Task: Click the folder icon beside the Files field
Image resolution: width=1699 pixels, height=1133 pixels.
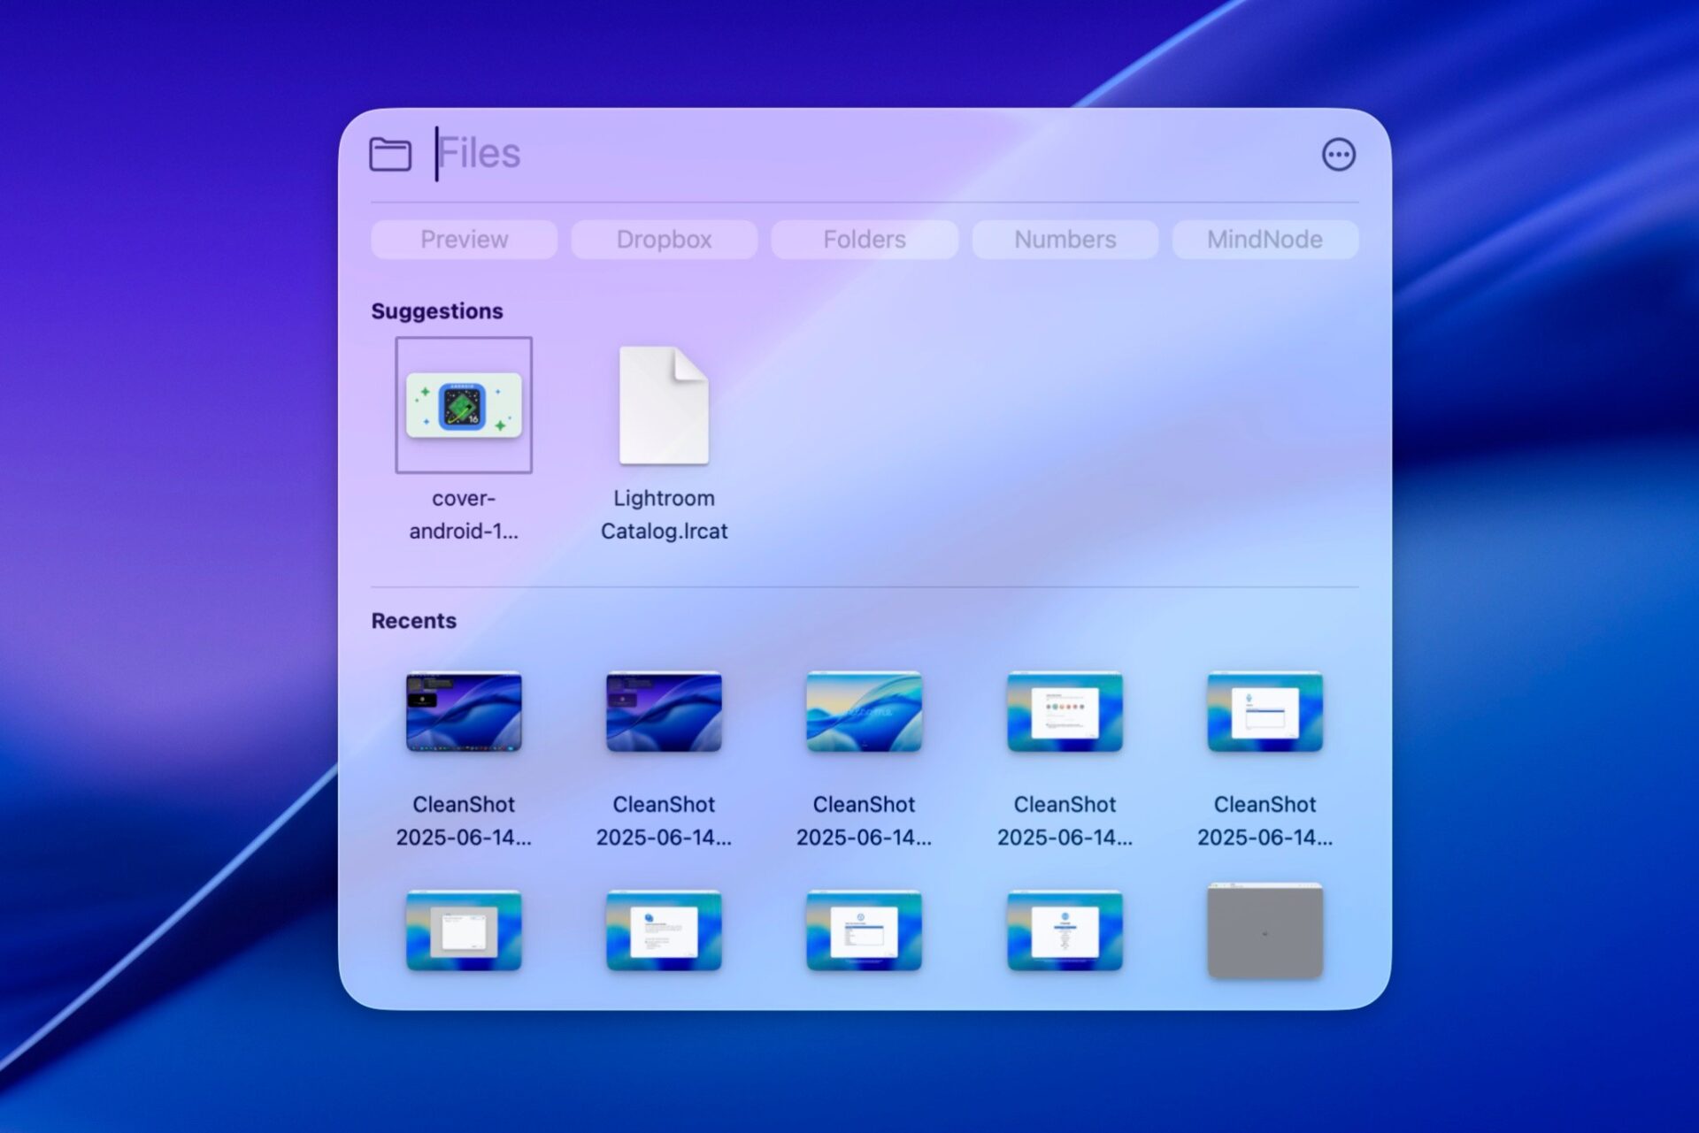Action: [390, 155]
